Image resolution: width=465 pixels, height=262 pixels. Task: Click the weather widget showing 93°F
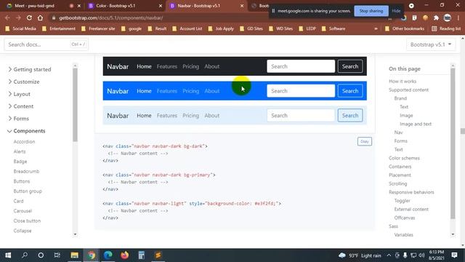(360, 255)
